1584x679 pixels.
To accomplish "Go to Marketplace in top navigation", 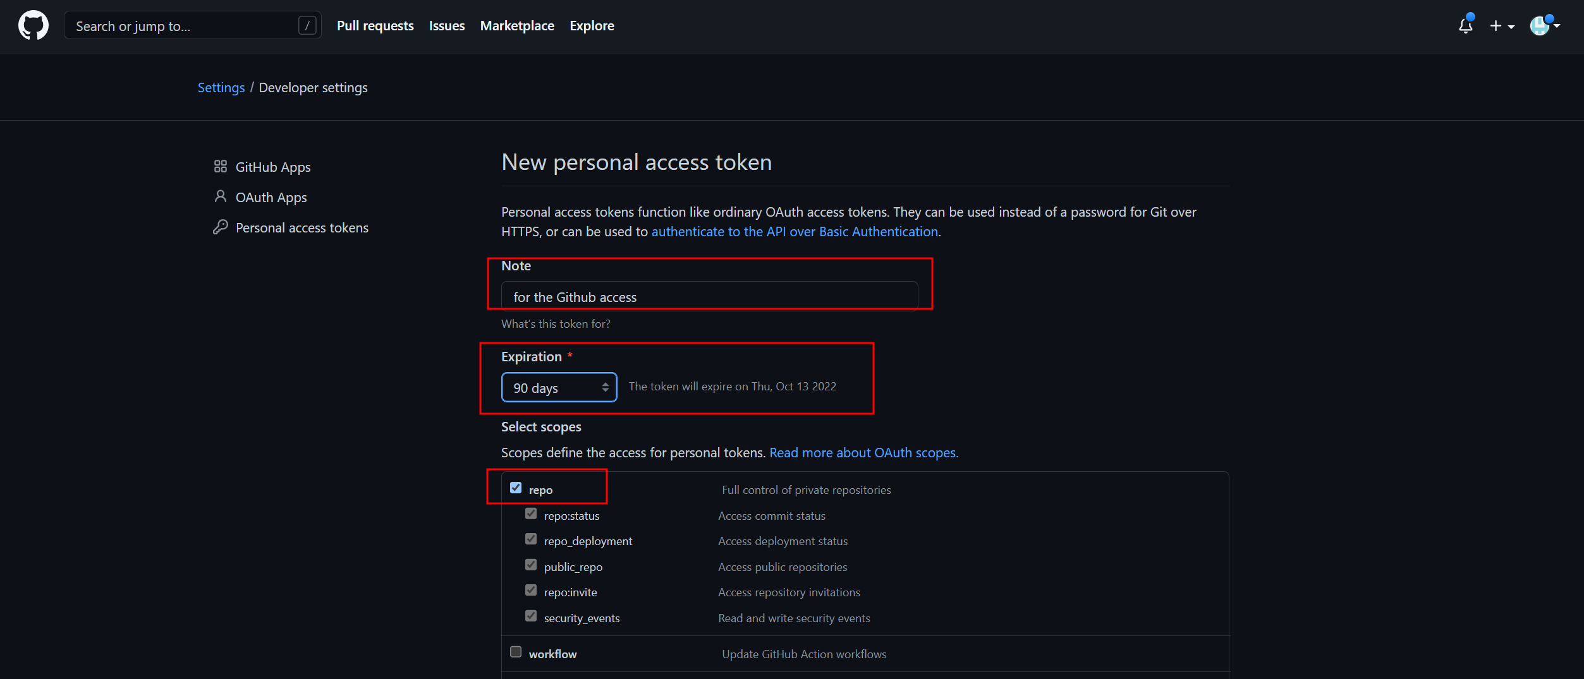I will (517, 26).
